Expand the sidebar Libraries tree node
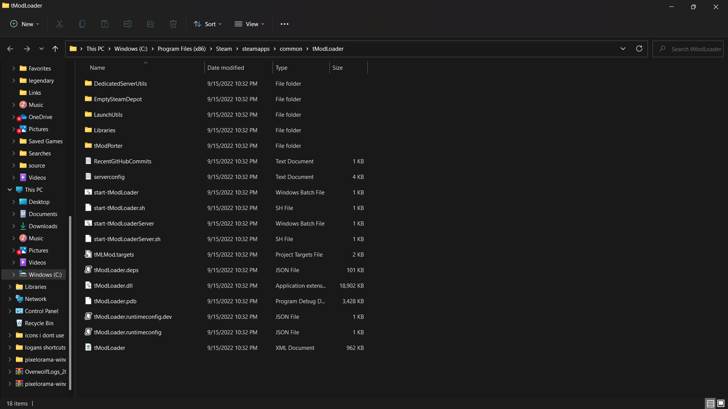Screen dimensions: 728x409 pyautogui.click(x=10, y=287)
